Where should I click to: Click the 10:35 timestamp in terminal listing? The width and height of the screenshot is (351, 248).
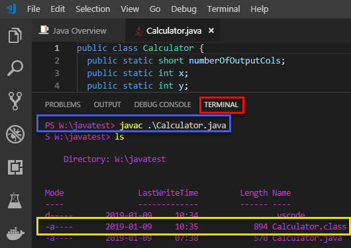tap(187, 227)
